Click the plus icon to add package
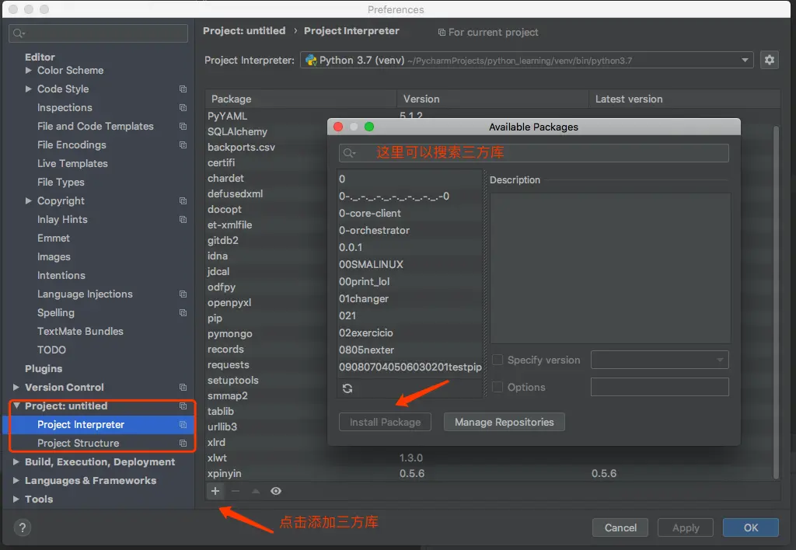The image size is (796, 550). [x=215, y=491]
